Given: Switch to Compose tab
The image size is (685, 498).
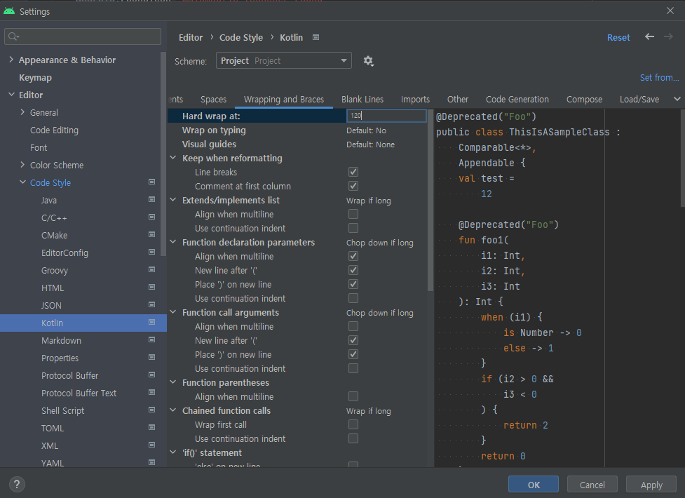Looking at the screenshot, I should tap(584, 100).
